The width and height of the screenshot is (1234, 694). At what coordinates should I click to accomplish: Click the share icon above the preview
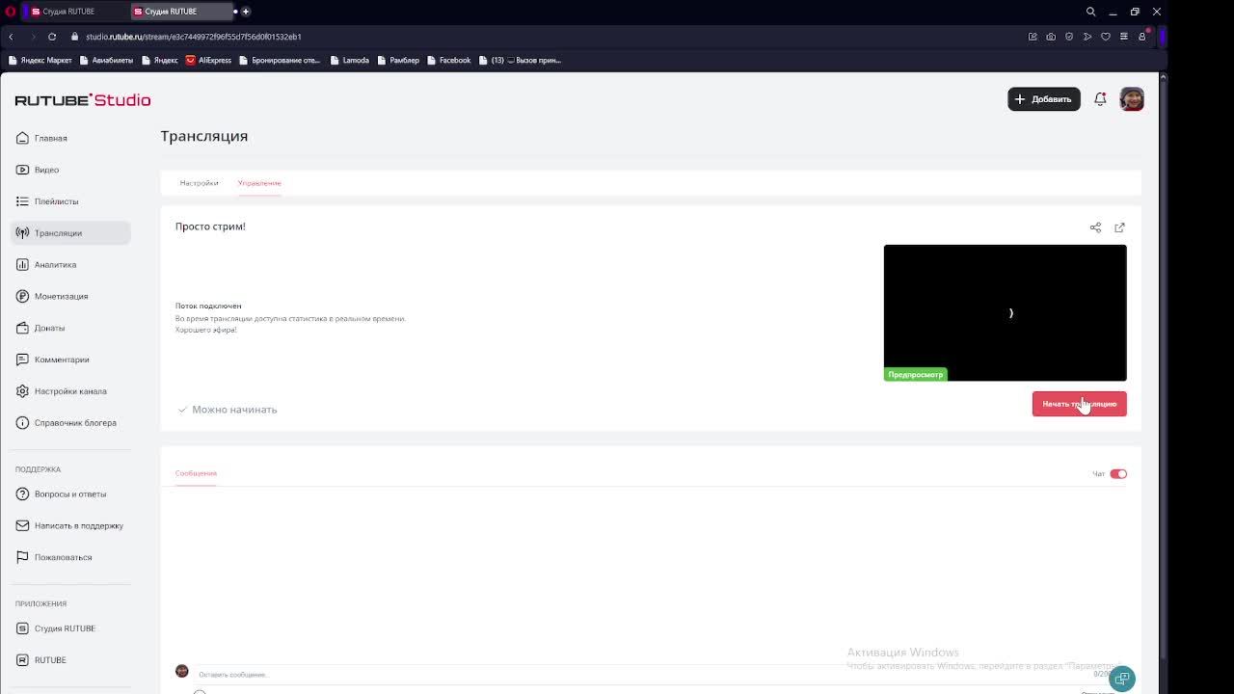pyautogui.click(x=1095, y=227)
